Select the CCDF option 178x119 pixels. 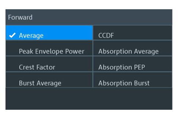pos(106,36)
